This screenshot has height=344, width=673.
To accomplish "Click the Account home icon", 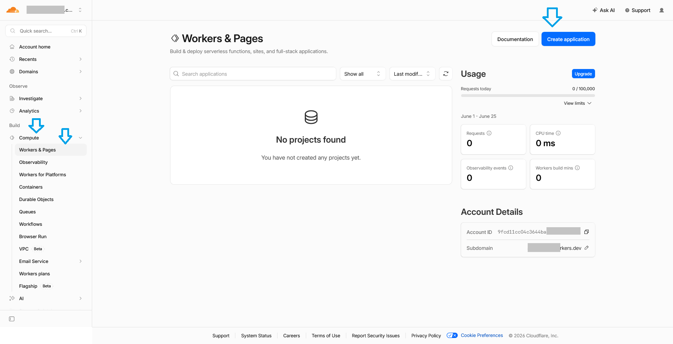I will pyautogui.click(x=12, y=47).
